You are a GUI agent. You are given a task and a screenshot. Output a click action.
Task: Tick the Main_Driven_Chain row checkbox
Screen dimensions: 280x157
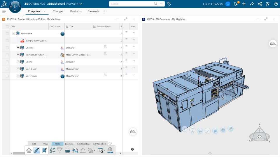coord(7,55)
